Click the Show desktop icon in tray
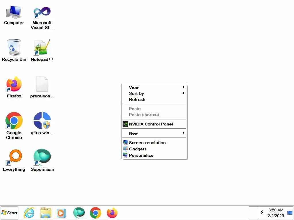 click(290, 213)
